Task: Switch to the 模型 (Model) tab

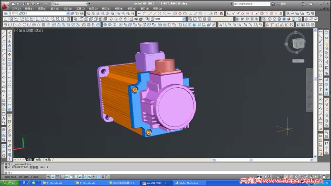Action: click(29, 160)
